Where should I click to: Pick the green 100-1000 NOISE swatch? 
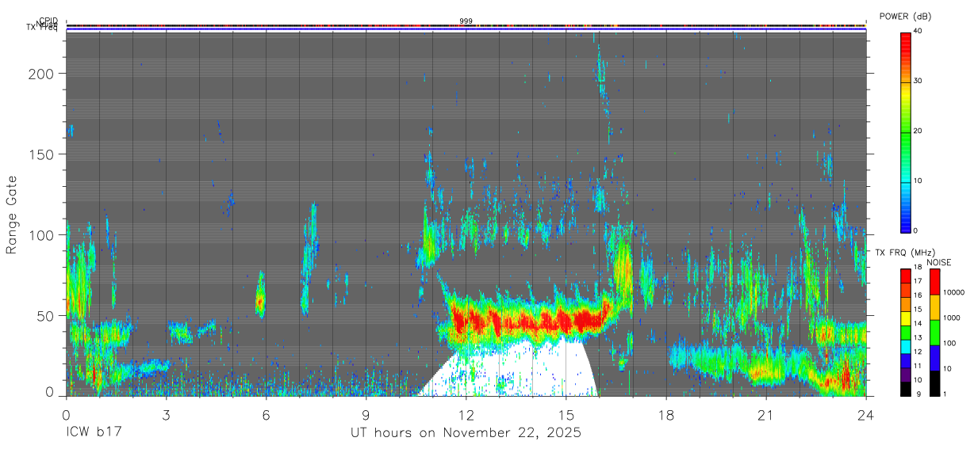[x=934, y=333]
